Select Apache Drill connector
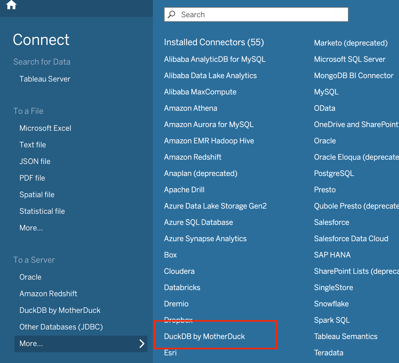 coord(184,190)
